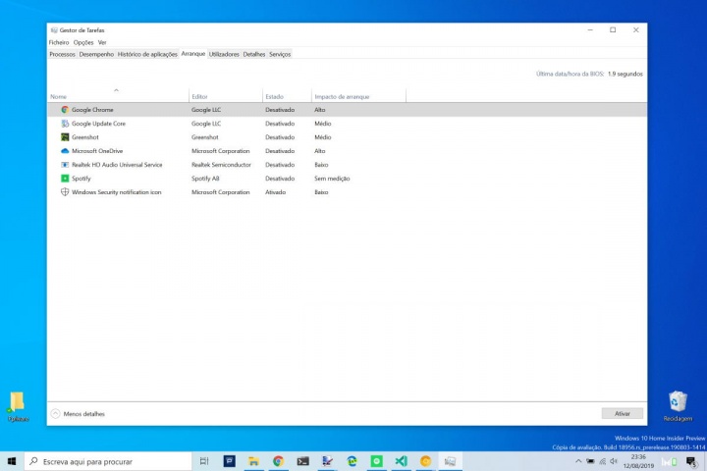The height and width of the screenshot is (471, 707).
Task: Select the Task Manager taskbar icon
Action: point(450,461)
